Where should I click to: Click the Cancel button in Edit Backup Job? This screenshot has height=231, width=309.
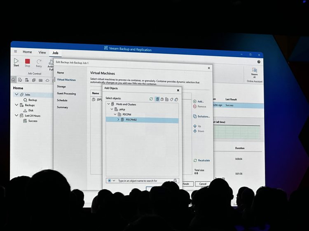pos(203,184)
